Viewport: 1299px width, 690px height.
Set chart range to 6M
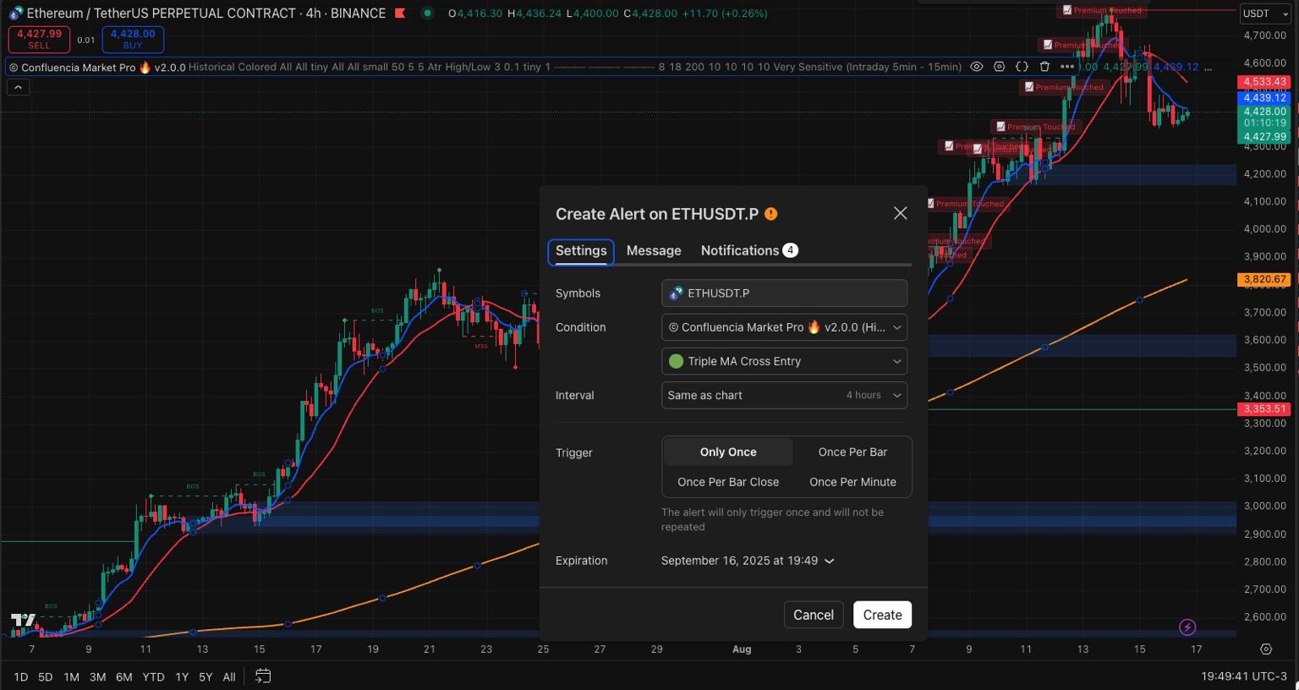click(123, 677)
